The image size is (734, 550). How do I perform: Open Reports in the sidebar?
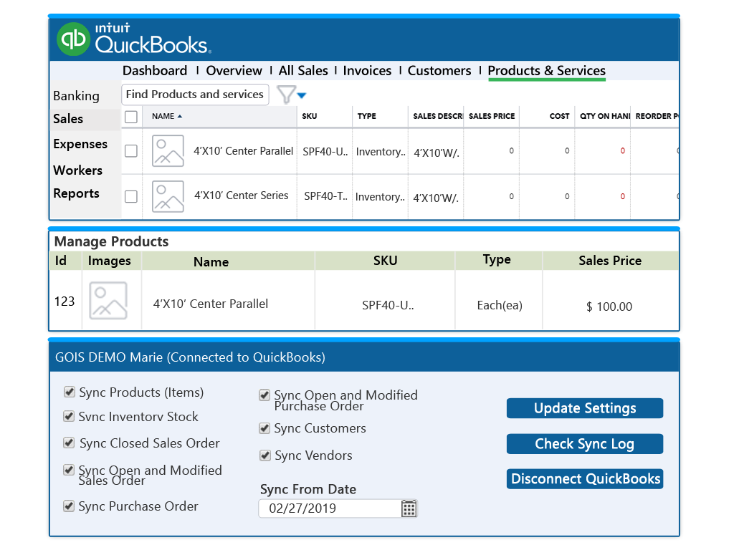click(76, 193)
